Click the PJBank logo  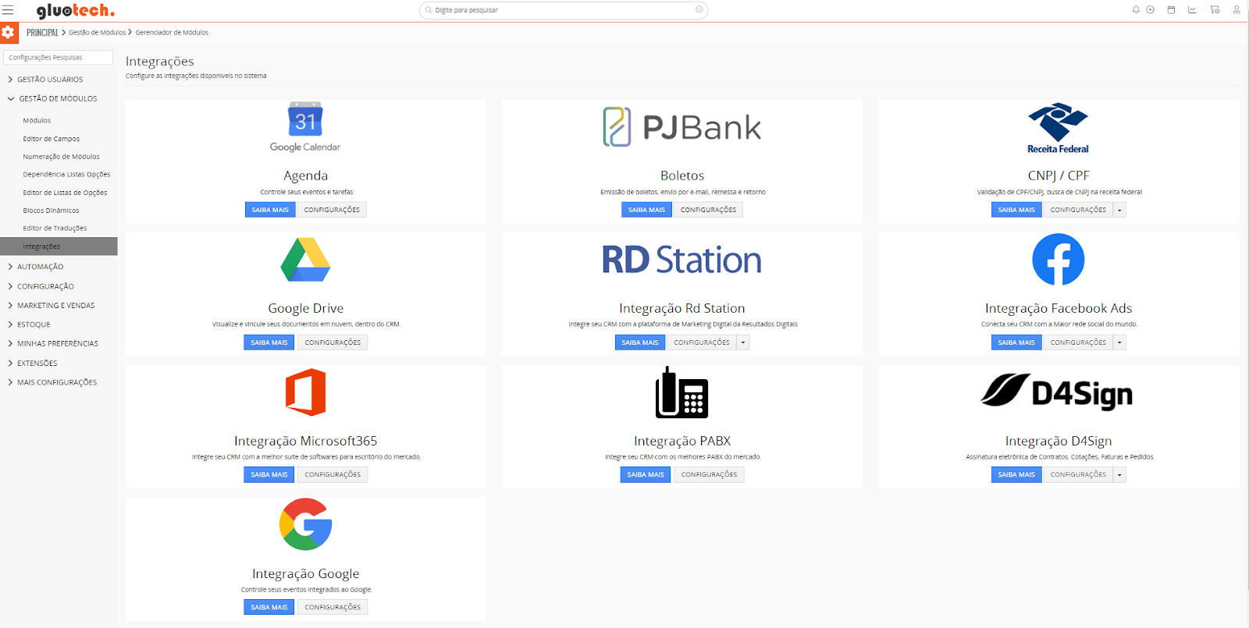point(682,127)
